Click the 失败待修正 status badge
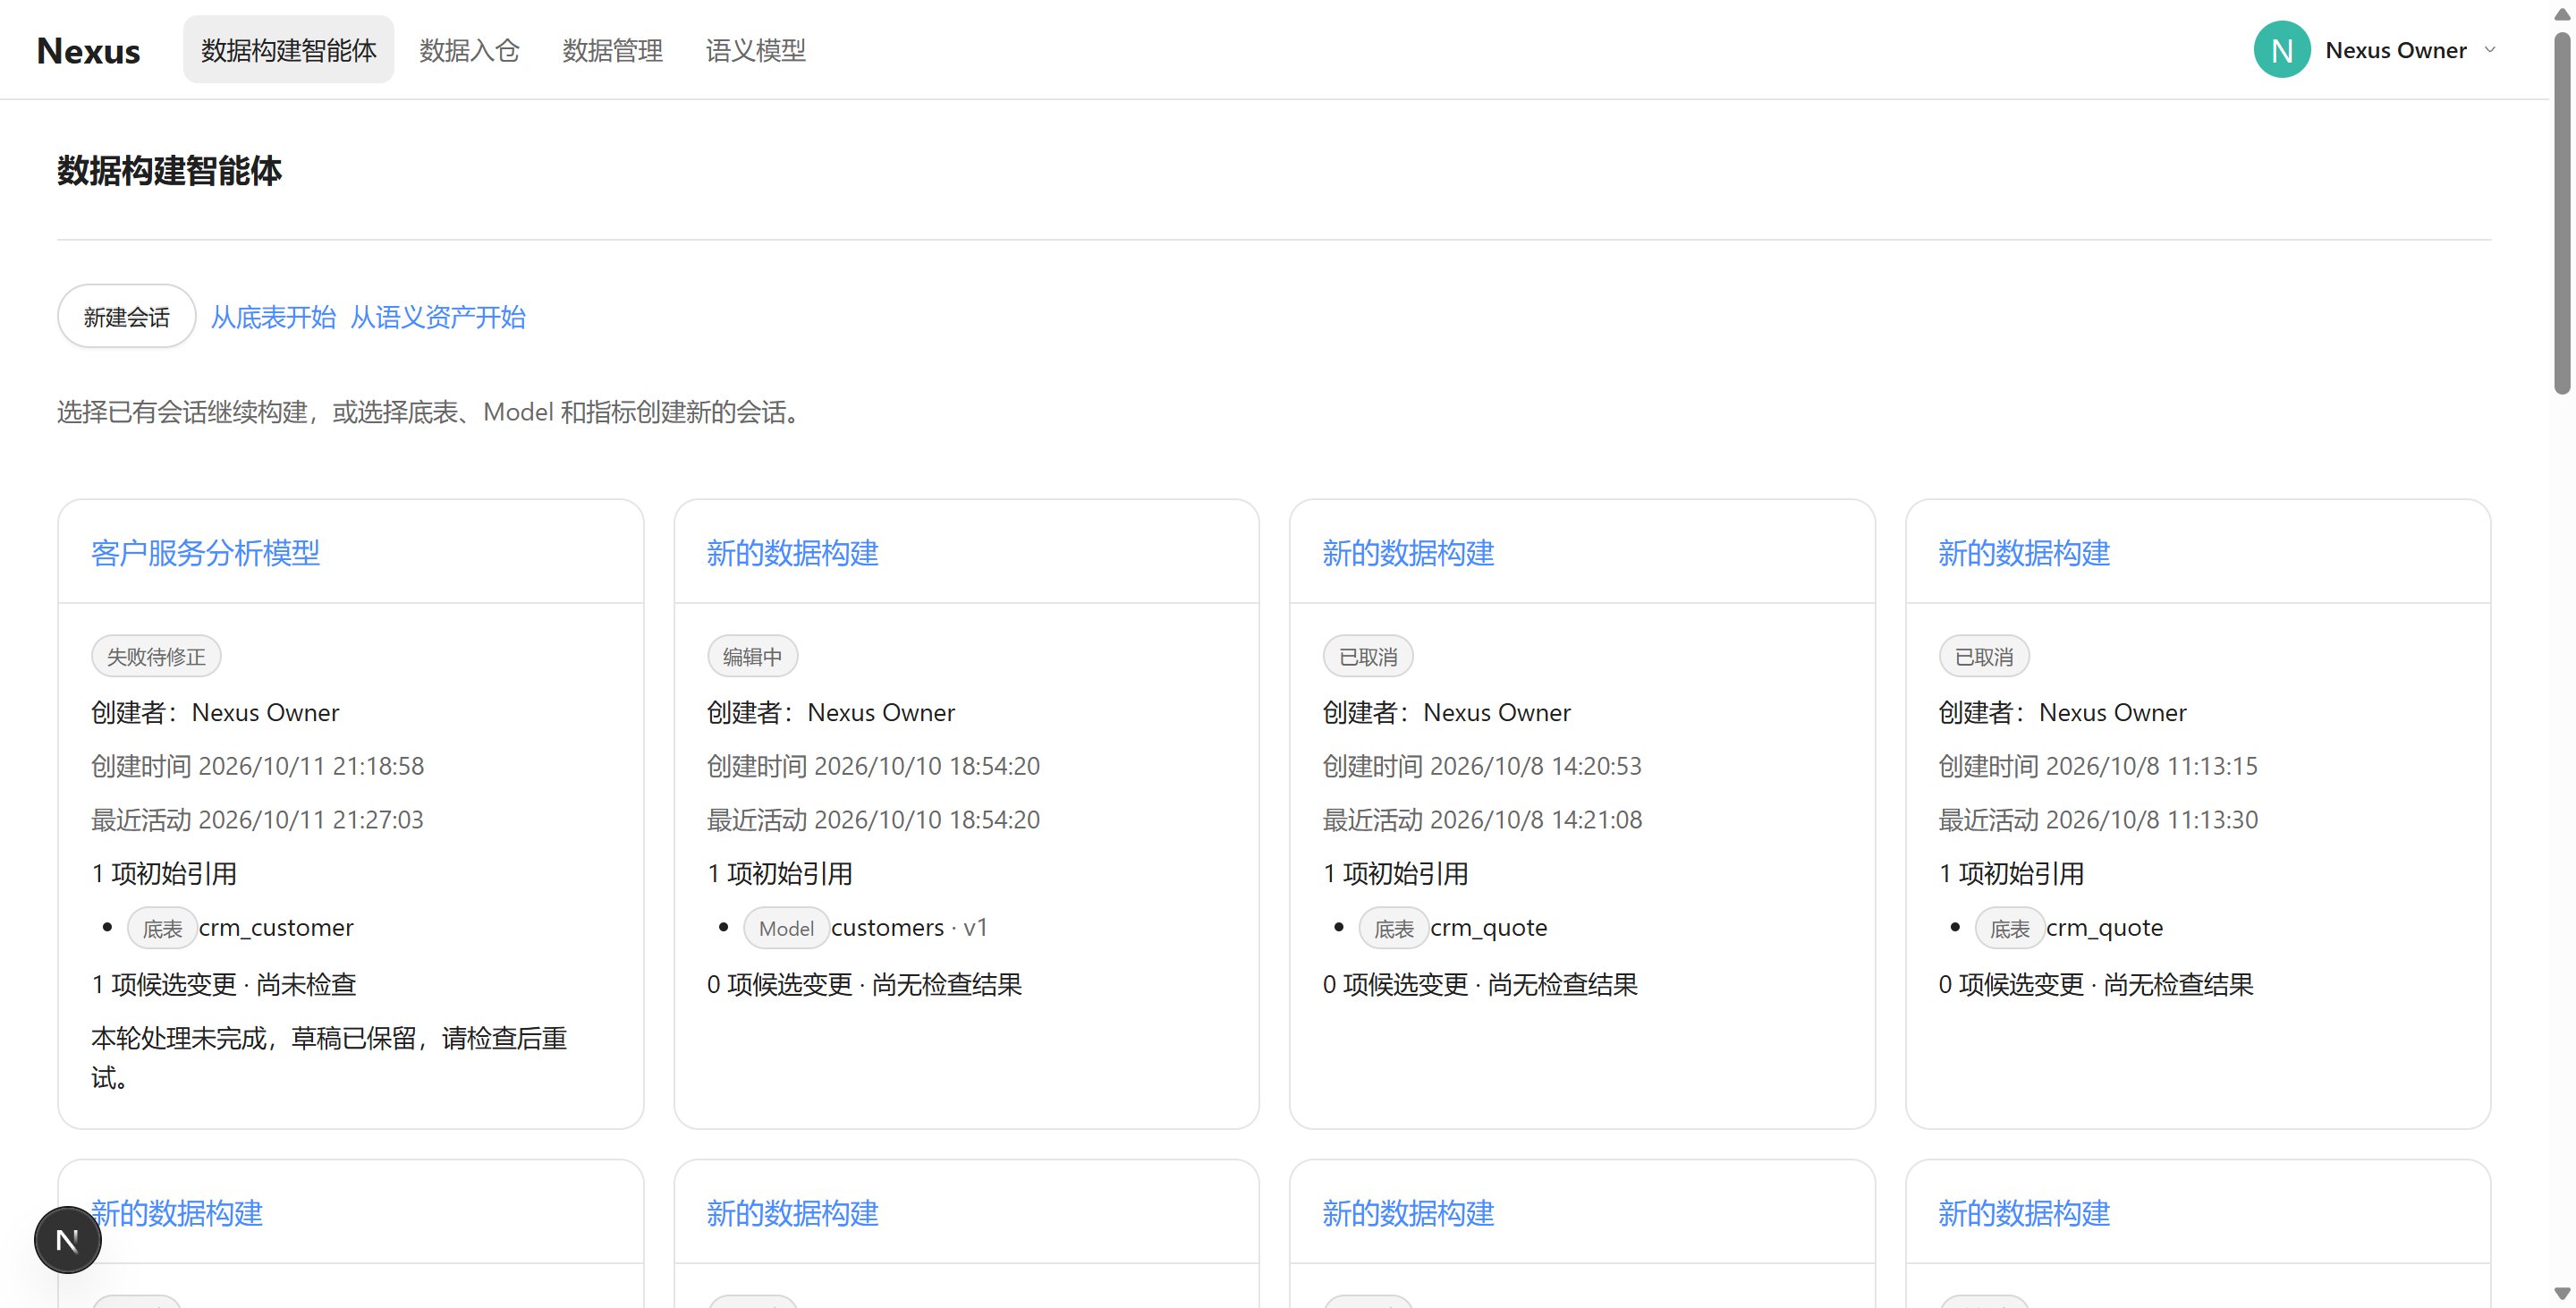This screenshot has height=1308, width=2576. (x=156, y=657)
